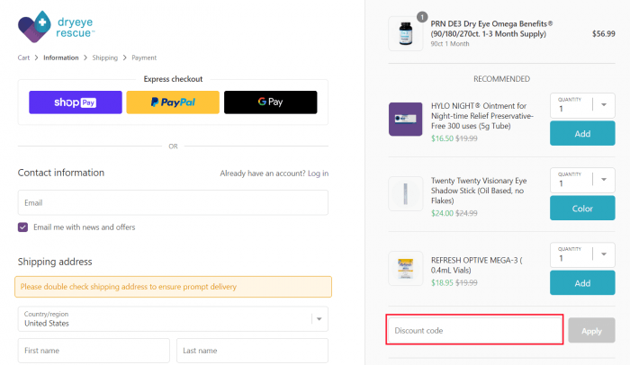Image resolution: width=630 pixels, height=365 pixels.
Task: Focus the Email input field
Action: (173, 203)
